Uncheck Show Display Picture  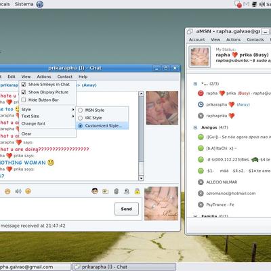(24, 92)
